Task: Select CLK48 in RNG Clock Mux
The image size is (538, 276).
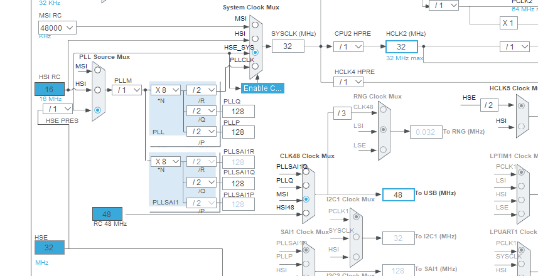Action: (x=384, y=110)
